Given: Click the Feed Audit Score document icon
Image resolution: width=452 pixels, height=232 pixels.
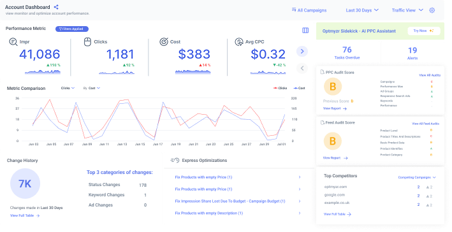Looking at the screenshot, I should point(323,122).
